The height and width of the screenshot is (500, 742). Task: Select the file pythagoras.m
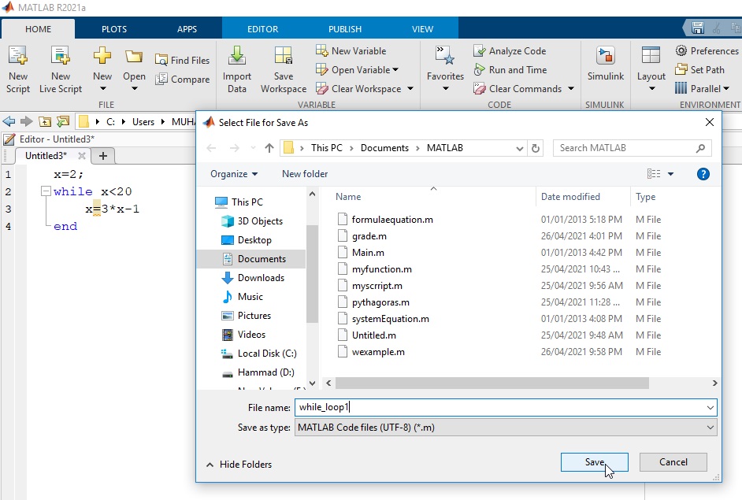click(x=380, y=302)
